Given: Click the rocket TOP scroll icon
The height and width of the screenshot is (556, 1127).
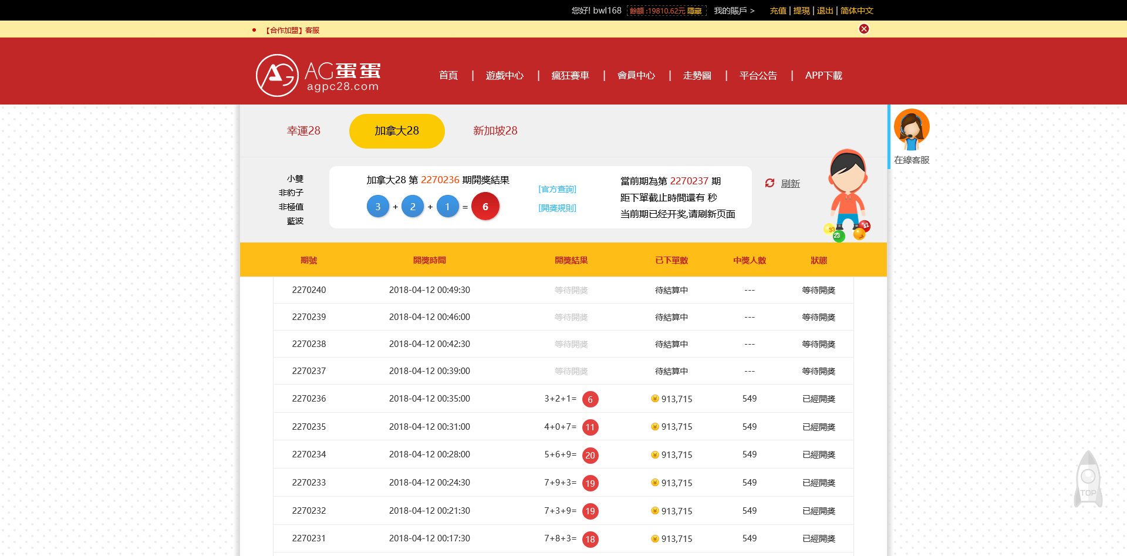Looking at the screenshot, I should (x=1088, y=480).
